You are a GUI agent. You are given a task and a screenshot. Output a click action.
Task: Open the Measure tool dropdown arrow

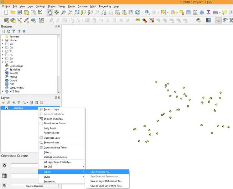coord(220,12)
